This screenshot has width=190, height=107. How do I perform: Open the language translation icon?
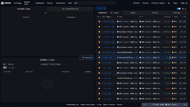coord(169,3)
